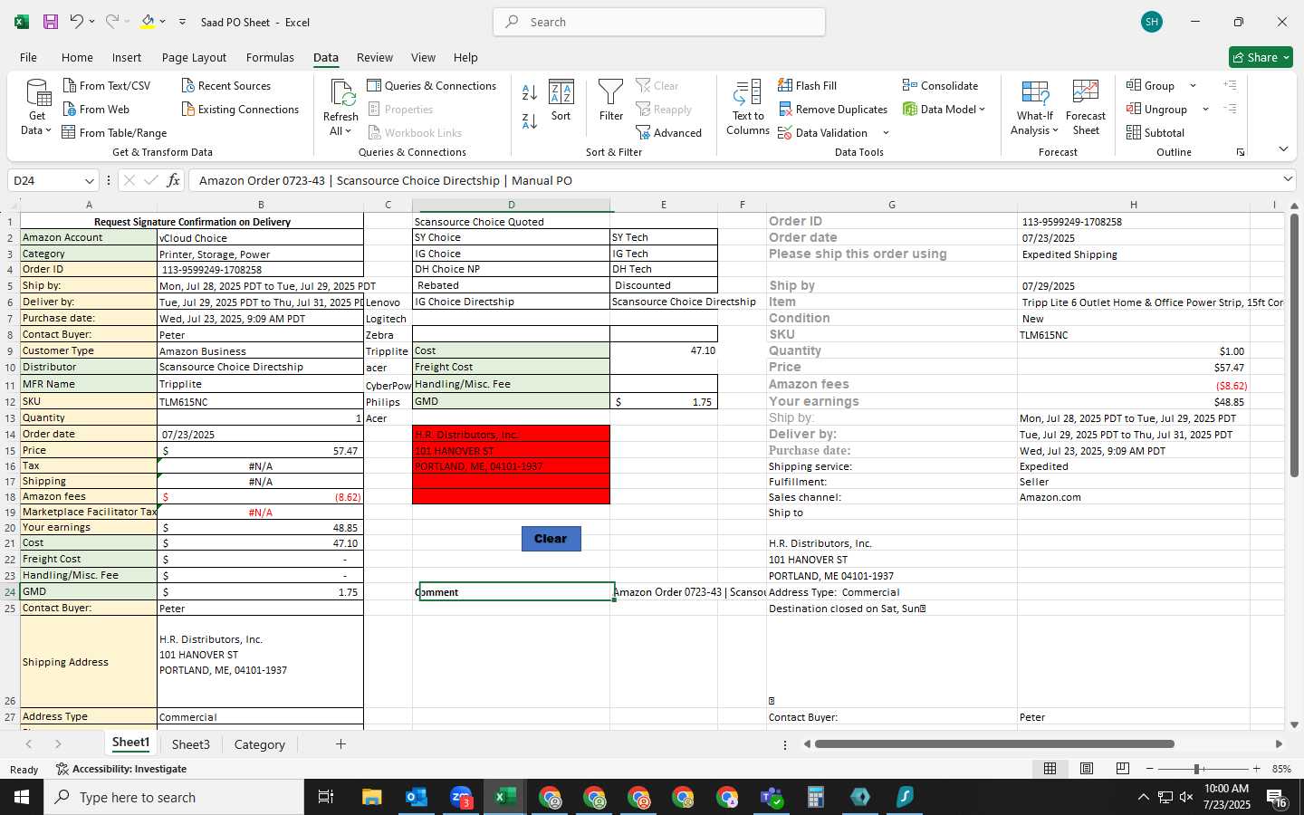Run Flash Fill

coord(807,85)
